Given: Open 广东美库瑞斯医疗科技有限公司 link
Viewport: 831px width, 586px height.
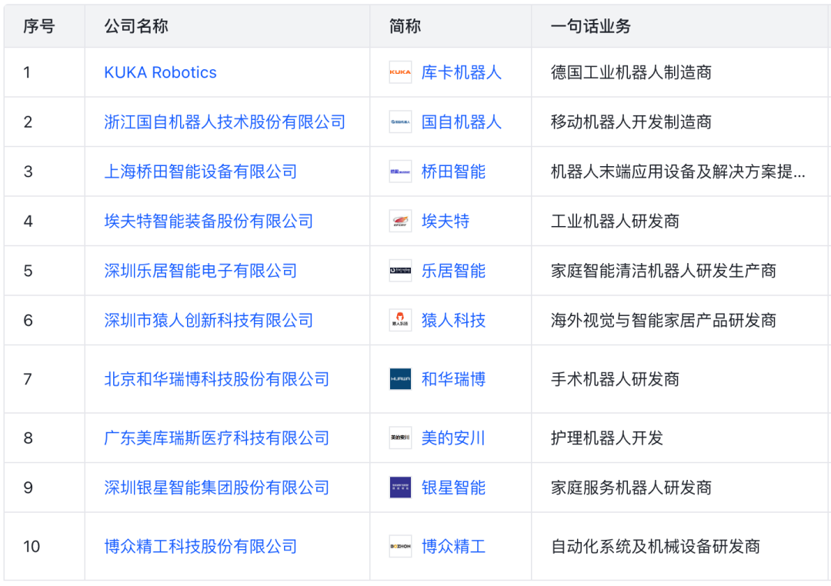Looking at the screenshot, I should 216,438.
